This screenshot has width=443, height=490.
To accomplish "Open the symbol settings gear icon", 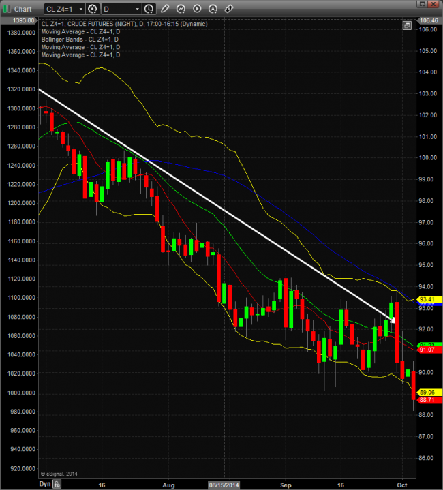I will click(93, 9).
